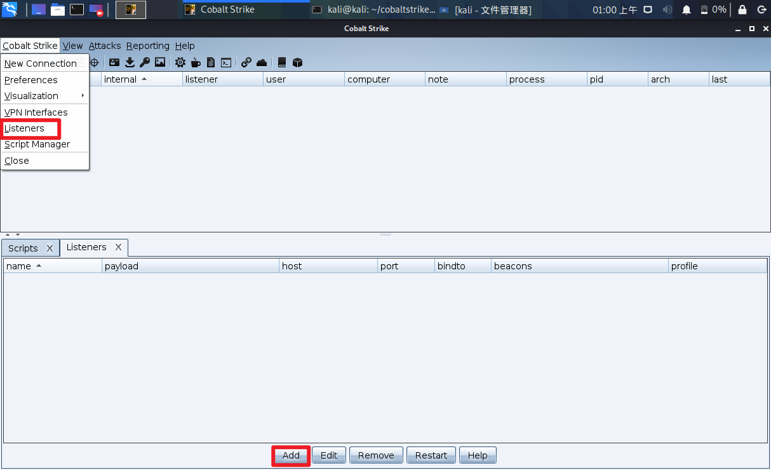Expand the Visualization submenu

(x=45, y=96)
